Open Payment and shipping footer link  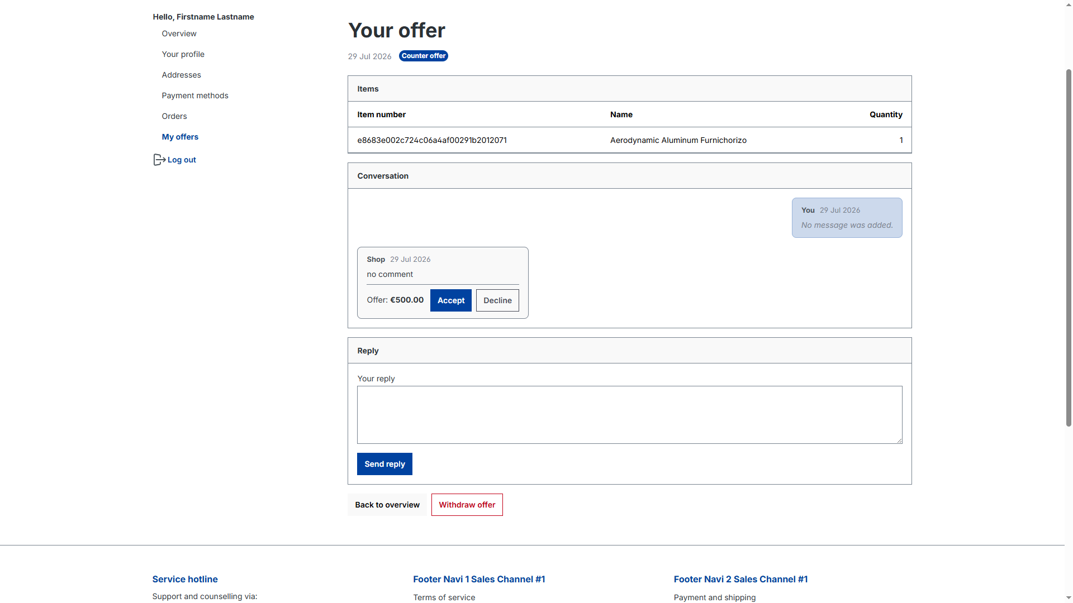715,597
